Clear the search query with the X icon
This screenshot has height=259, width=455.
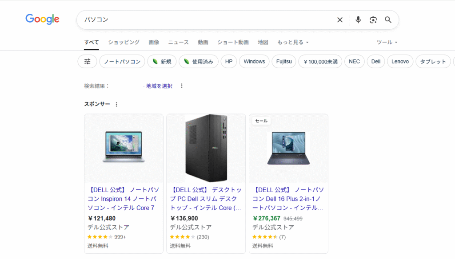tap(339, 20)
